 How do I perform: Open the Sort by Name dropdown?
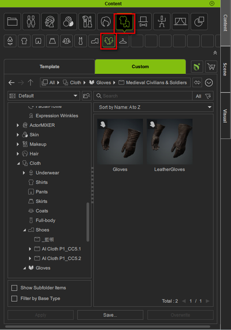point(153,107)
